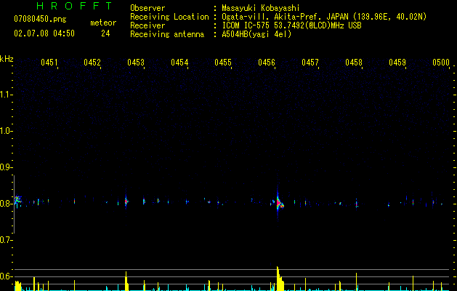The width and height of the screenshot is (457, 291).
Task: Click the 'meteor' label
Action: pyautogui.click(x=103, y=23)
